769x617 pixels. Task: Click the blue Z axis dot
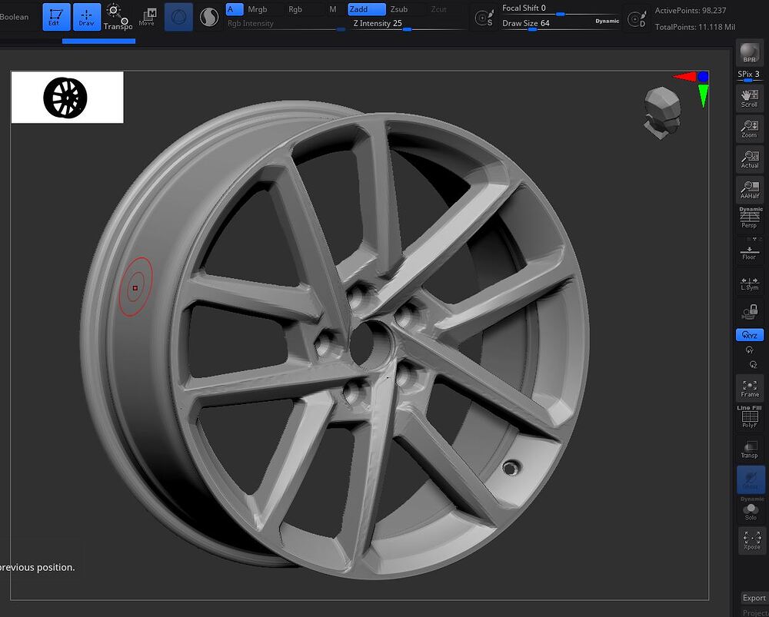click(704, 76)
